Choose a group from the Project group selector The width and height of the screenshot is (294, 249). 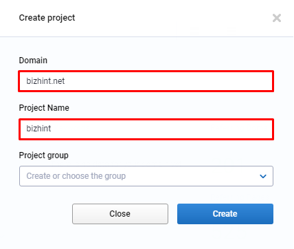pyautogui.click(x=146, y=176)
